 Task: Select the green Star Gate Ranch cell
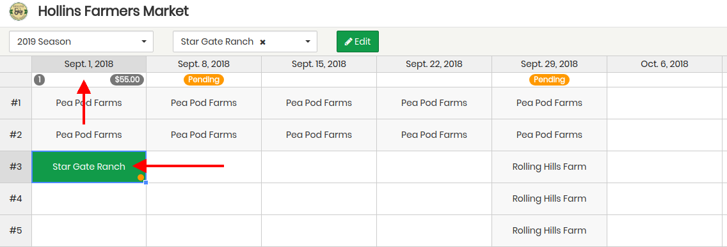click(x=88, y=167)
